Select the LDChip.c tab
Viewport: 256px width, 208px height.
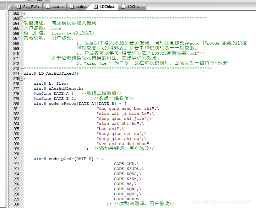pyautogui.click(x=104, y=7)
